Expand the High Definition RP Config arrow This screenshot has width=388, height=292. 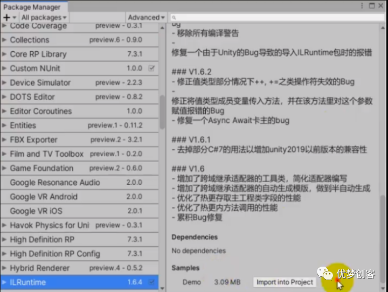[4, 254]
